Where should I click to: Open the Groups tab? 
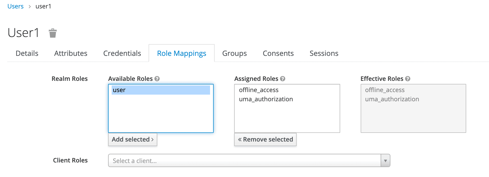235,53
